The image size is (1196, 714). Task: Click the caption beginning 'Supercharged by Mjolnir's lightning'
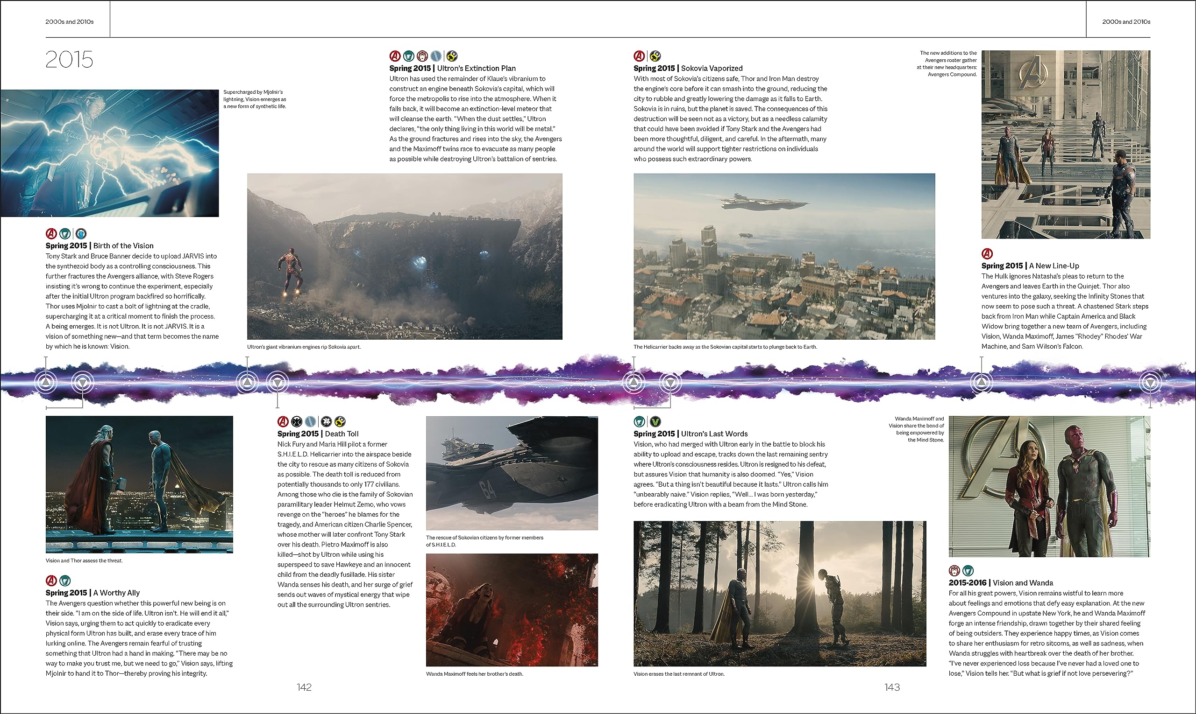tap(255, 99)
